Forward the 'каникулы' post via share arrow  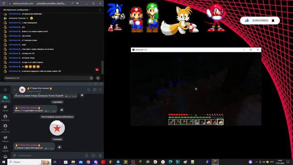[82, 95]
